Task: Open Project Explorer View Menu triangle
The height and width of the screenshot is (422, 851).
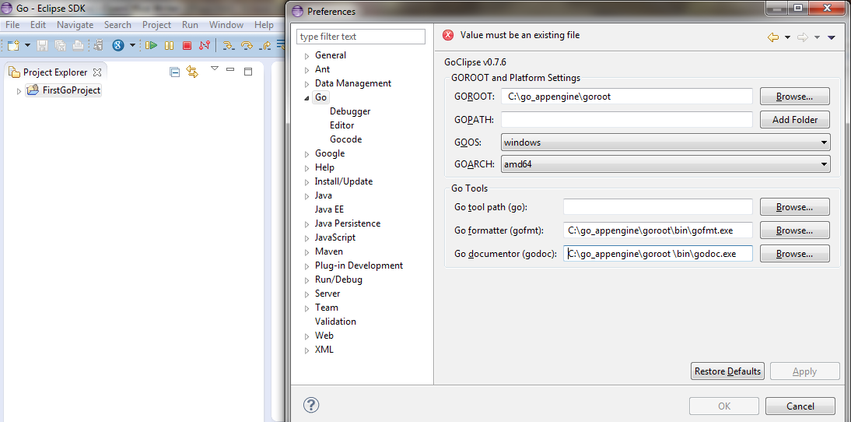Action: coord(215,69)
